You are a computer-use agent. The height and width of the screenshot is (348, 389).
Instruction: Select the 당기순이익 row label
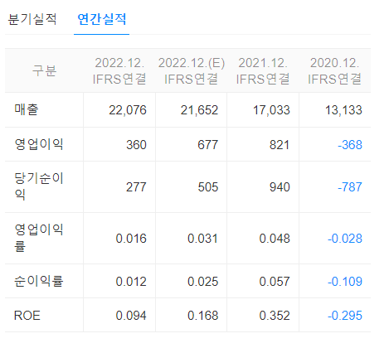click(39, 186)
